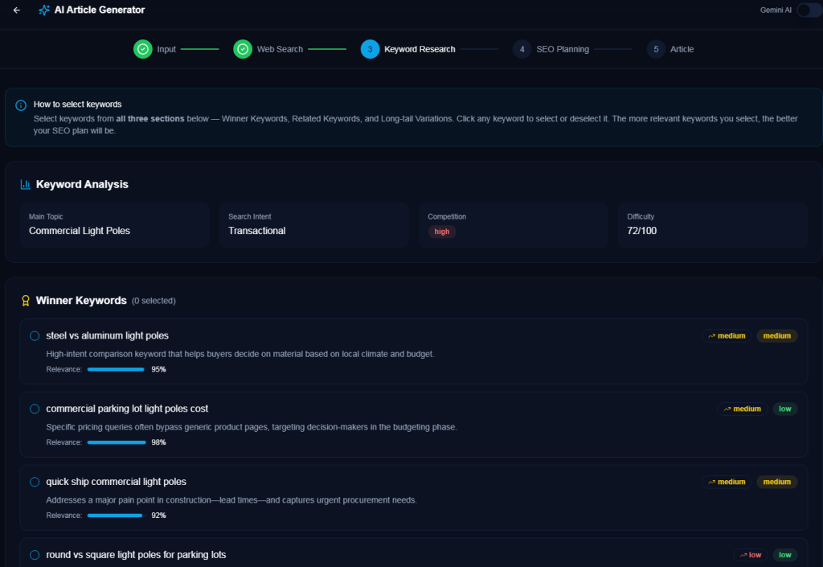Open the Web Search step checkmark
This screenshot has width=823, height=567.
click(243, 49)
